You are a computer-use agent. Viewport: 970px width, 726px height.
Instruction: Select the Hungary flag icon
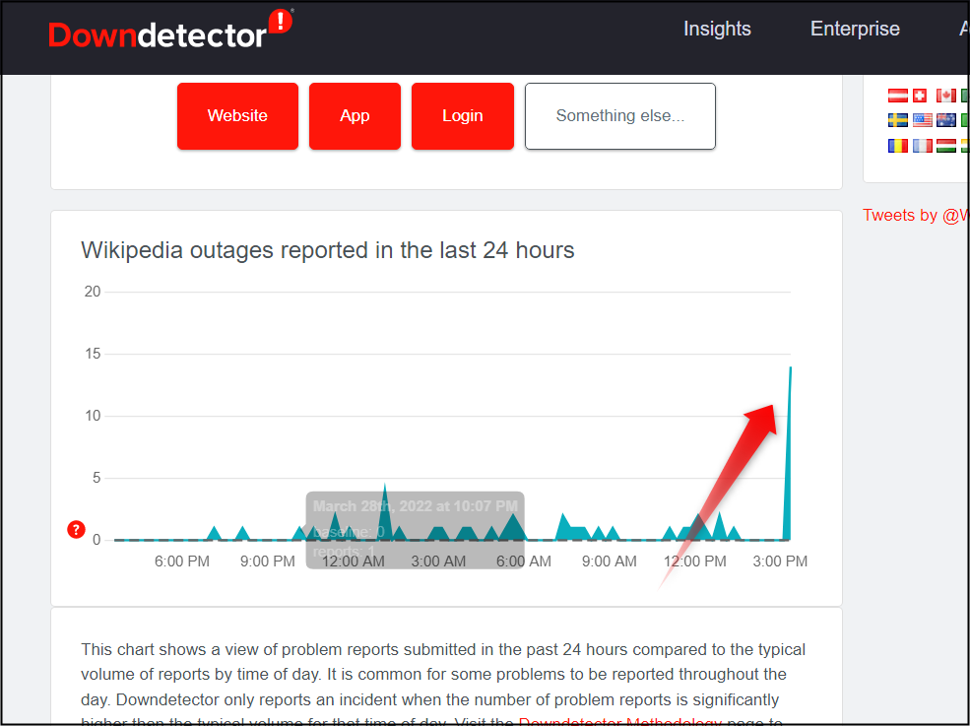pyautogui.click(x=946, y=146)
